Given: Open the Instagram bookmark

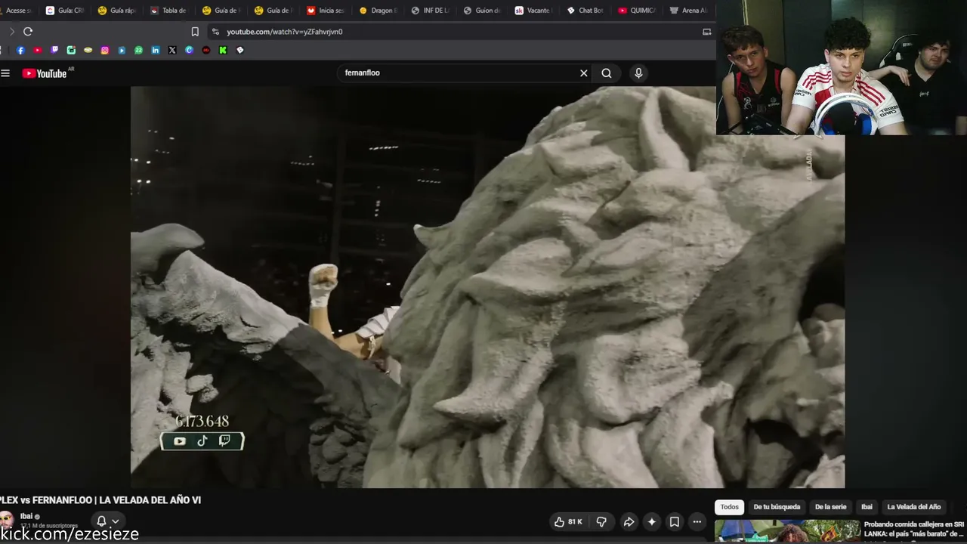Looking at the screenshot, I should point(105,50).
